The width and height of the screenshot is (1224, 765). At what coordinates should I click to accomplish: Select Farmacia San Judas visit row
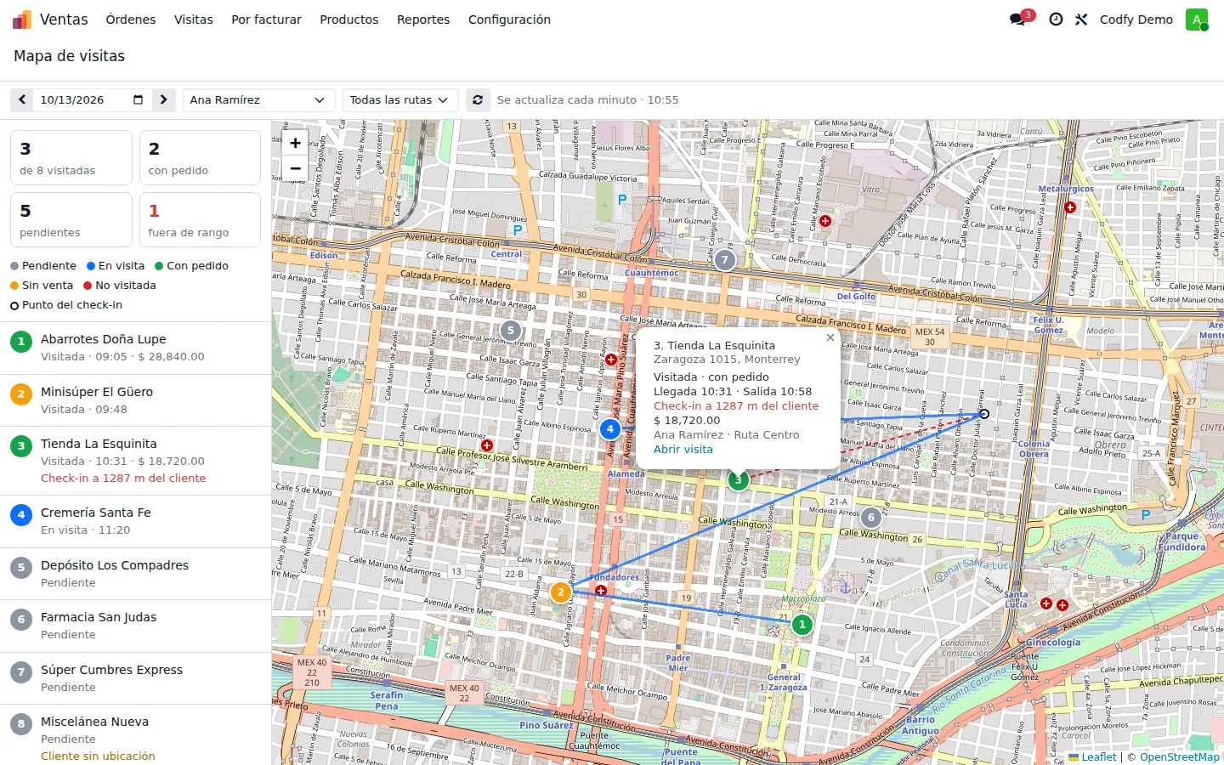136,626
